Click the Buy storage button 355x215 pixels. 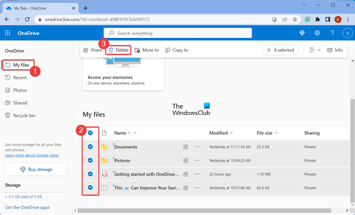click(36, 169)
